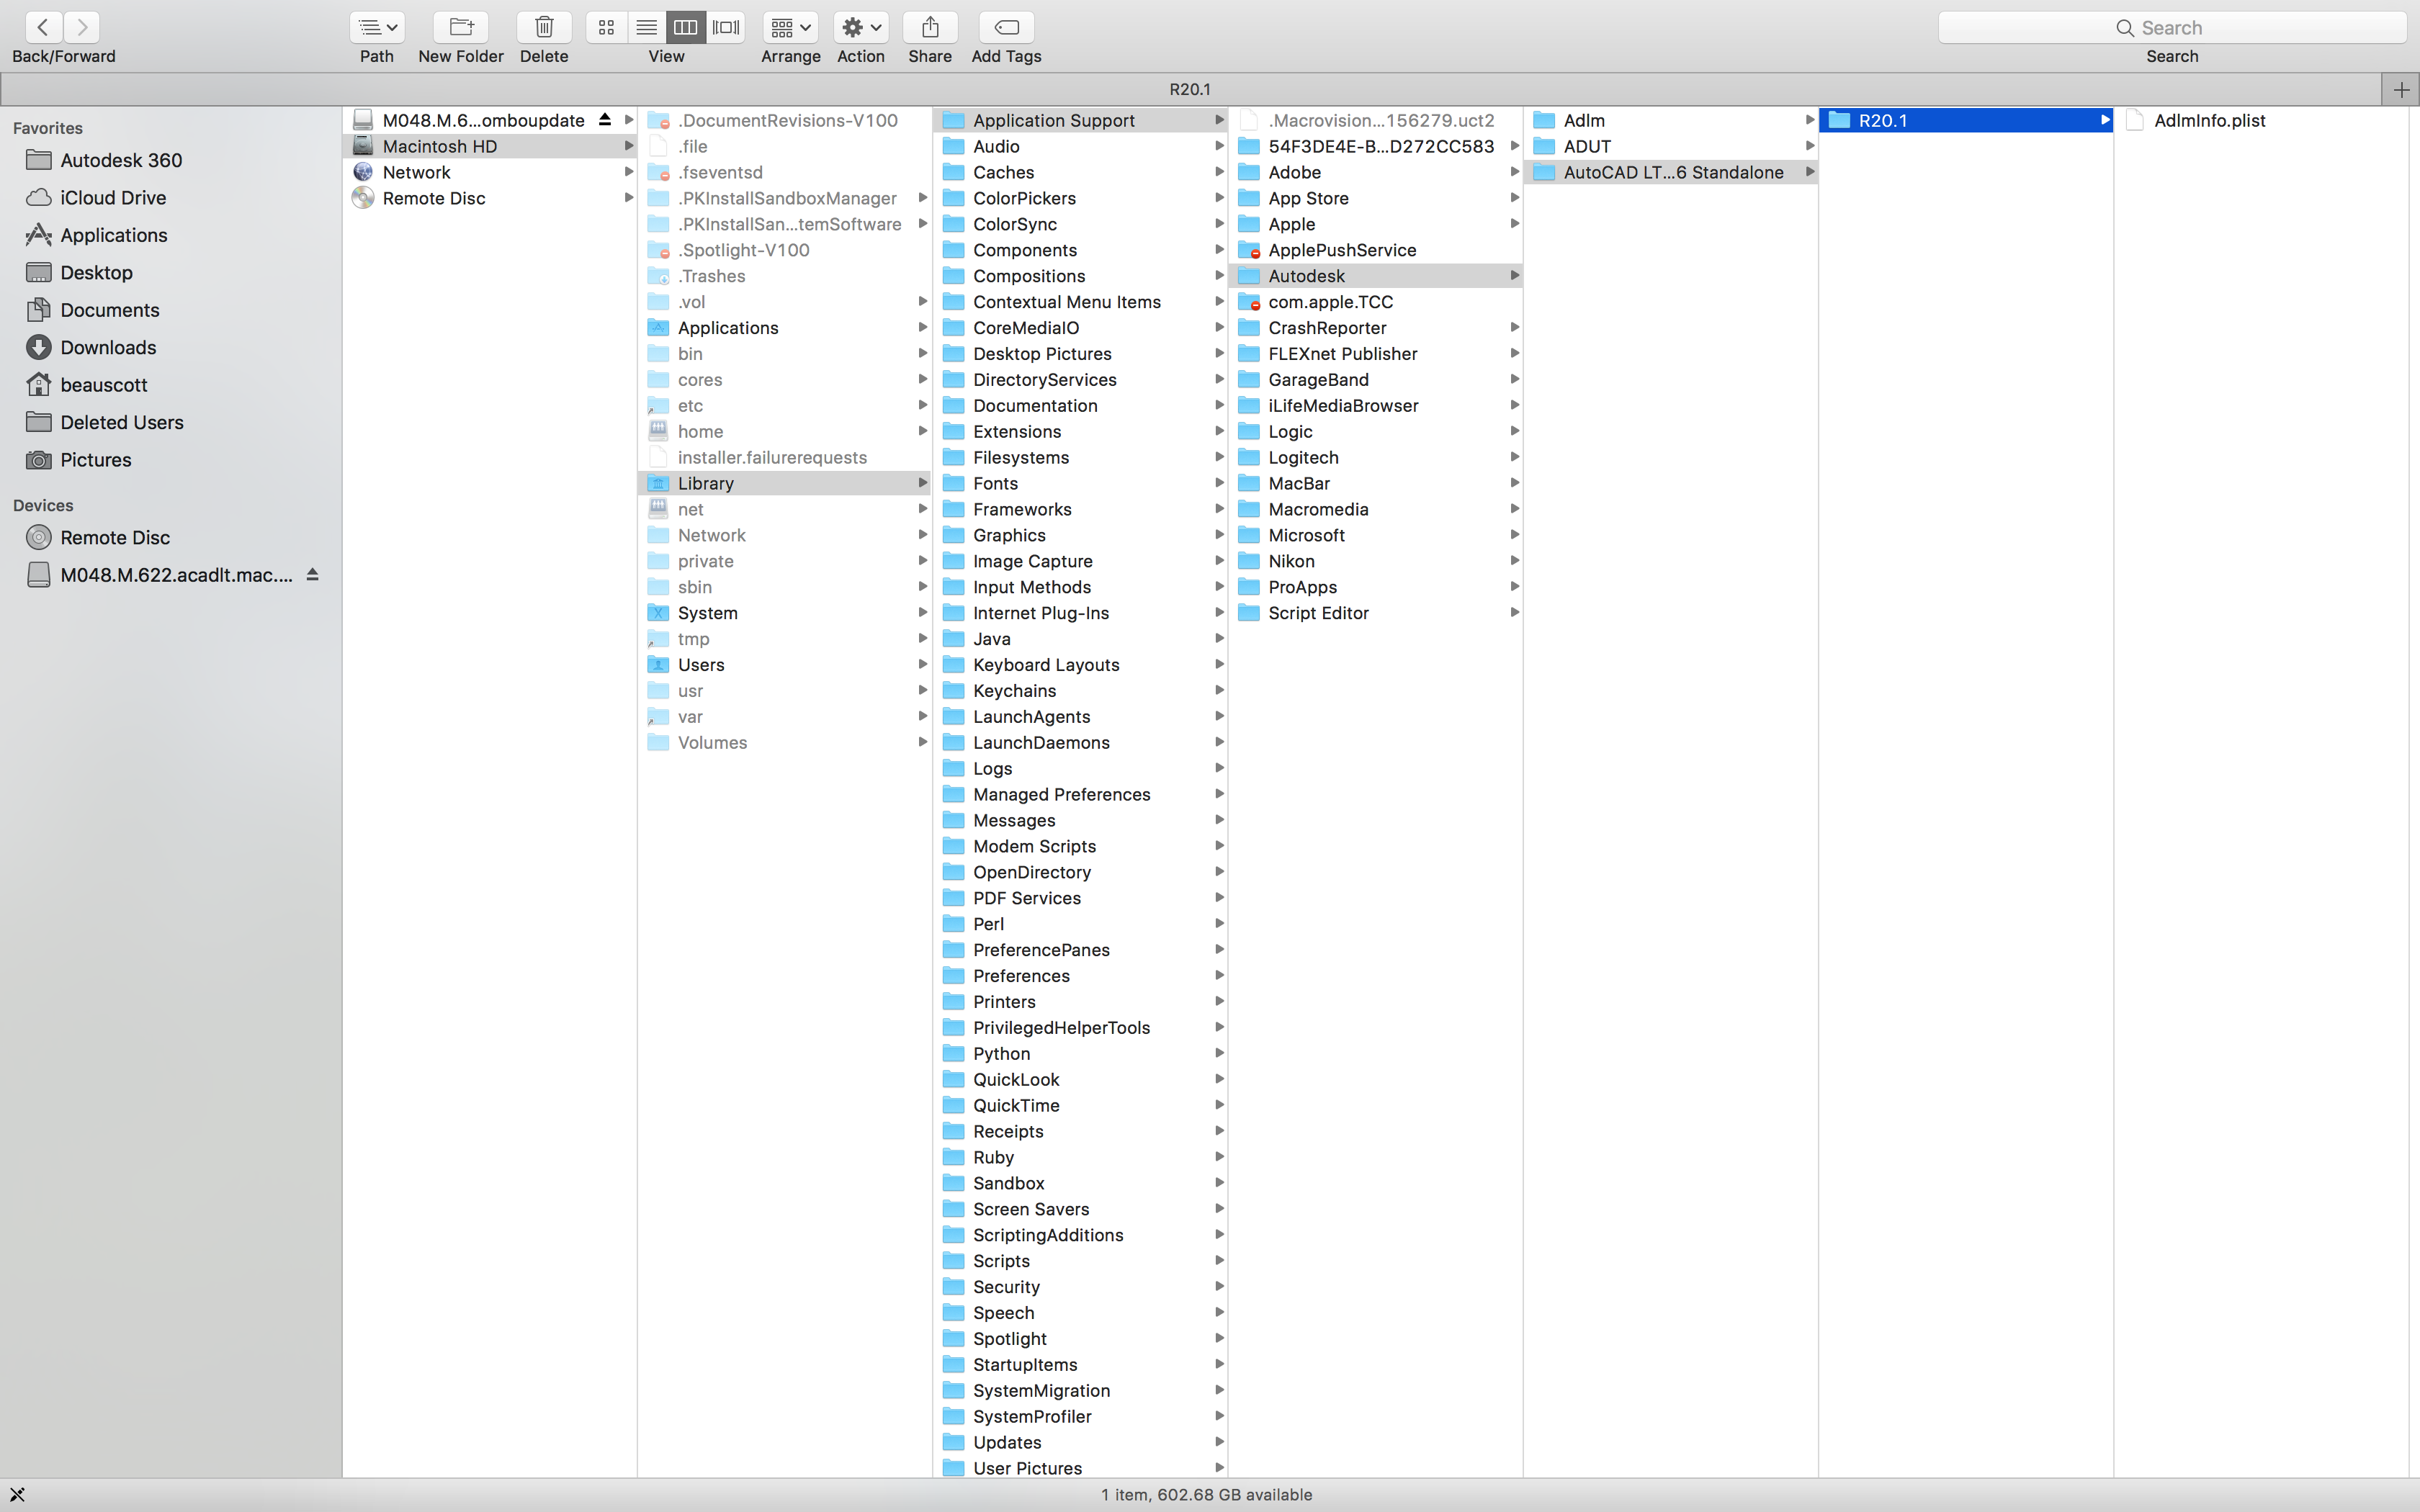The image size is (2420, 1512).
Task: Click the Delete trash icon in toolbar
Action: (544, 28)
